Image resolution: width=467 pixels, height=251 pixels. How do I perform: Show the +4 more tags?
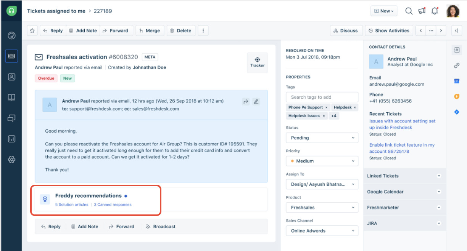tap(334, 116)
